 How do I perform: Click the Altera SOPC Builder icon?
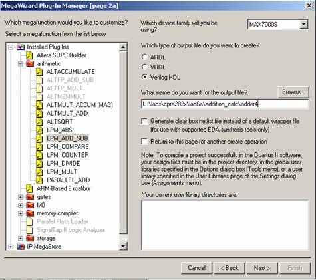[x=29, y=55]
